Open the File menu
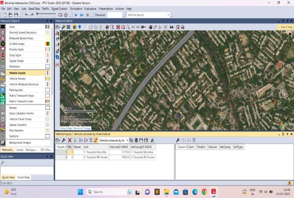 [x=3, y=9]
